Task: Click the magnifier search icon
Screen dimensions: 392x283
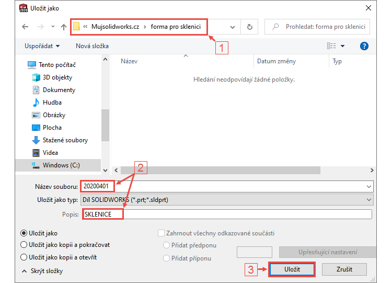Action: 275,27
